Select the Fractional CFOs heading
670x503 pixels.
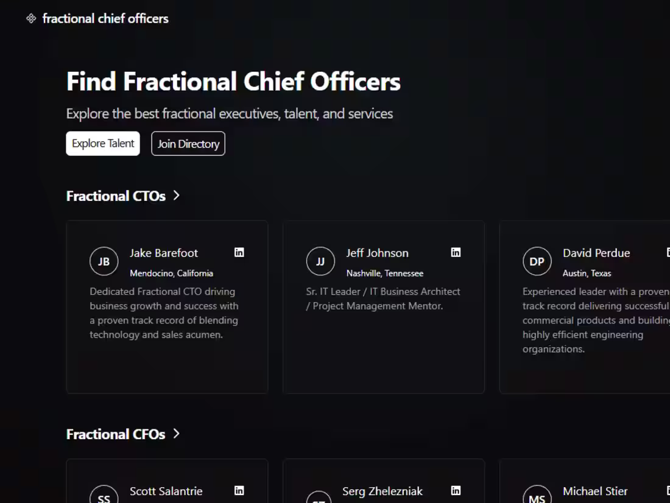click(116, 434)
